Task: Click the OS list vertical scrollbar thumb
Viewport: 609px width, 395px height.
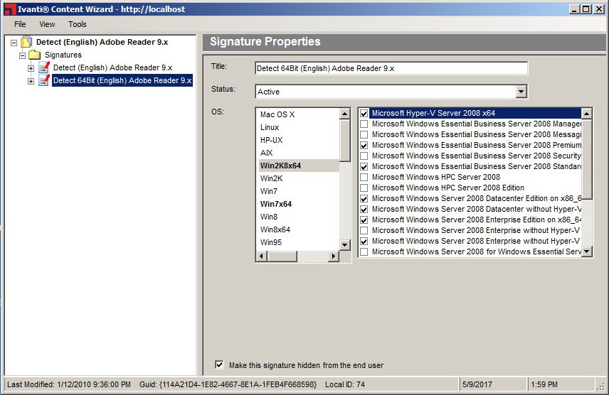Action: (x=344, y=140)
